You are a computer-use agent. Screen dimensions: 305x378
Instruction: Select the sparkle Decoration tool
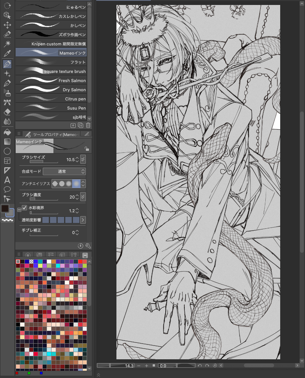click(7, 74)
